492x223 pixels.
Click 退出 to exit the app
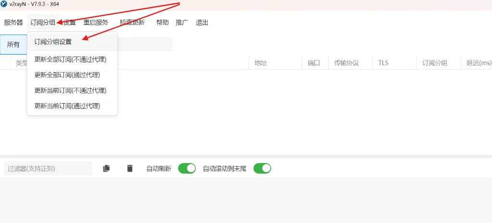202,23
